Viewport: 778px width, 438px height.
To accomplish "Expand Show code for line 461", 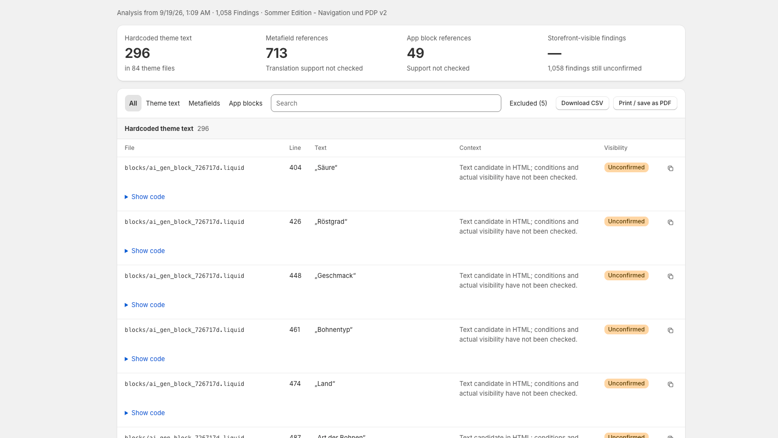I will point(145,359).
